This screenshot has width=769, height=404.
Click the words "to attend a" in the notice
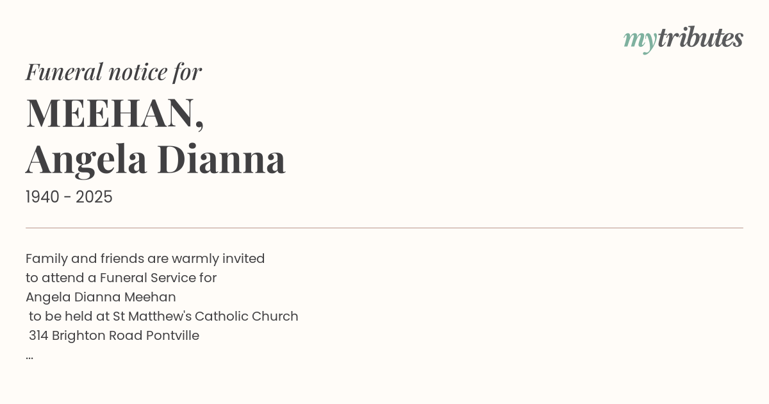pyautogui.click(x=61, y=278)
